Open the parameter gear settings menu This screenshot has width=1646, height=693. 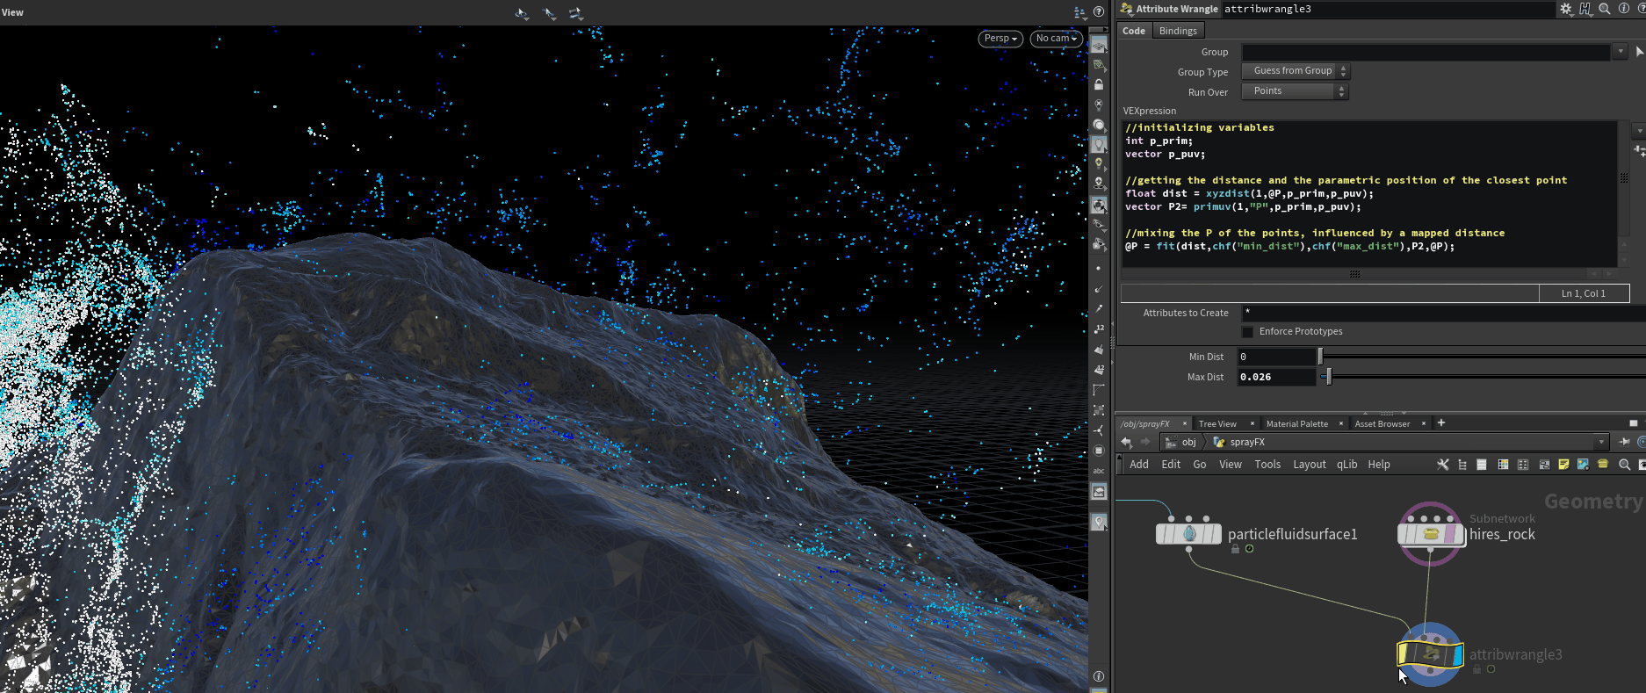point(1566,9)
